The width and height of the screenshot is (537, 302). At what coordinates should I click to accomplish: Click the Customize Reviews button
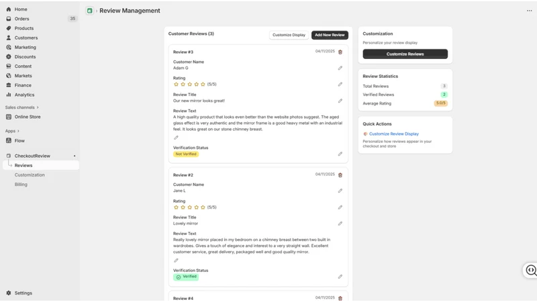pos(405,54)
